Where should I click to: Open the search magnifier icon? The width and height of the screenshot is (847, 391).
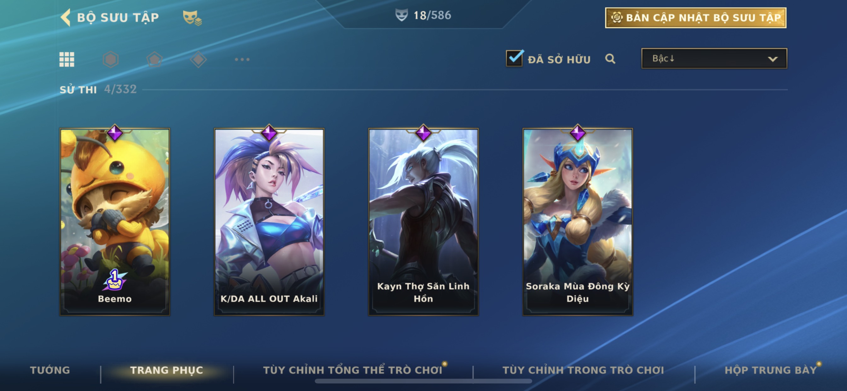(x=610, y=59)
